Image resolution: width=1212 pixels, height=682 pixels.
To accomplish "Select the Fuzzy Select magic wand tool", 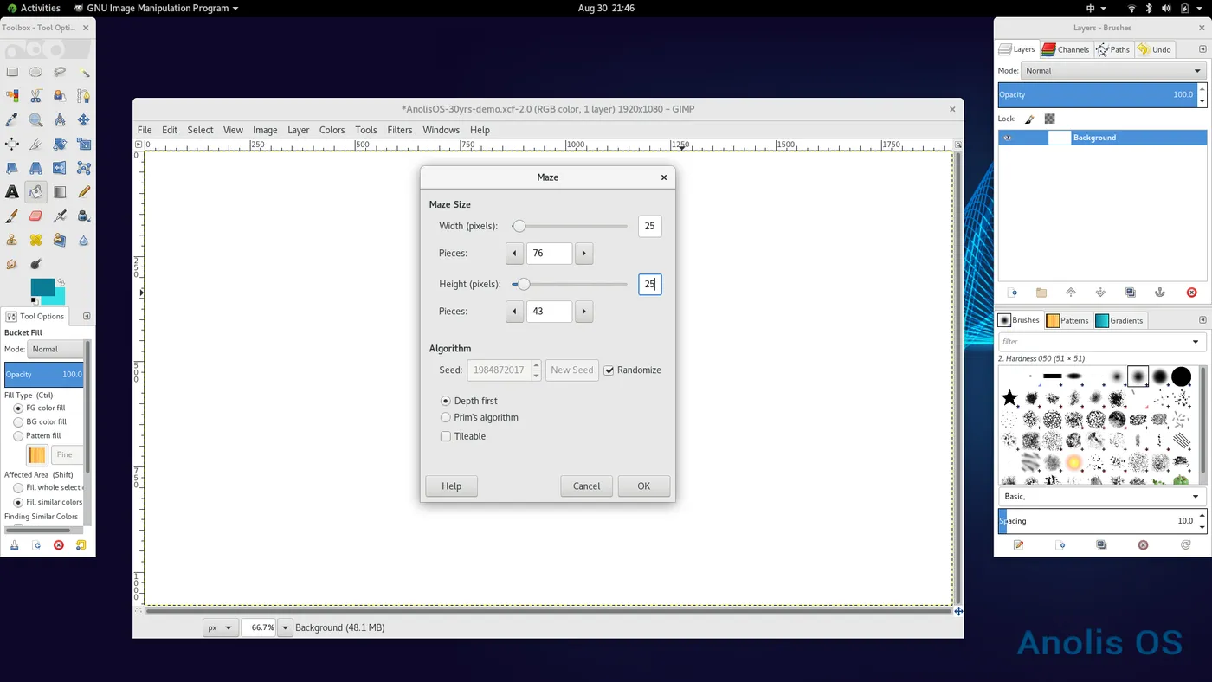I will click(x=84, y=73).
